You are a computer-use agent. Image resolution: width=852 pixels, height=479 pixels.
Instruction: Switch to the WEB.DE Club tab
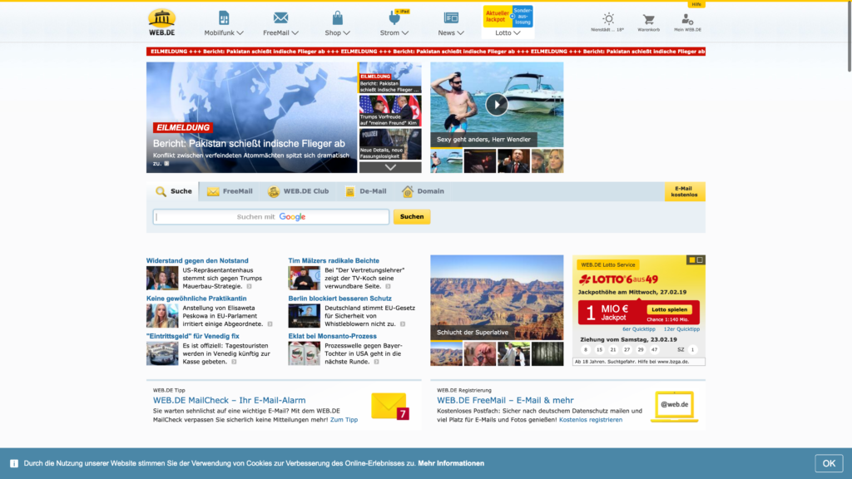point(298,191)
